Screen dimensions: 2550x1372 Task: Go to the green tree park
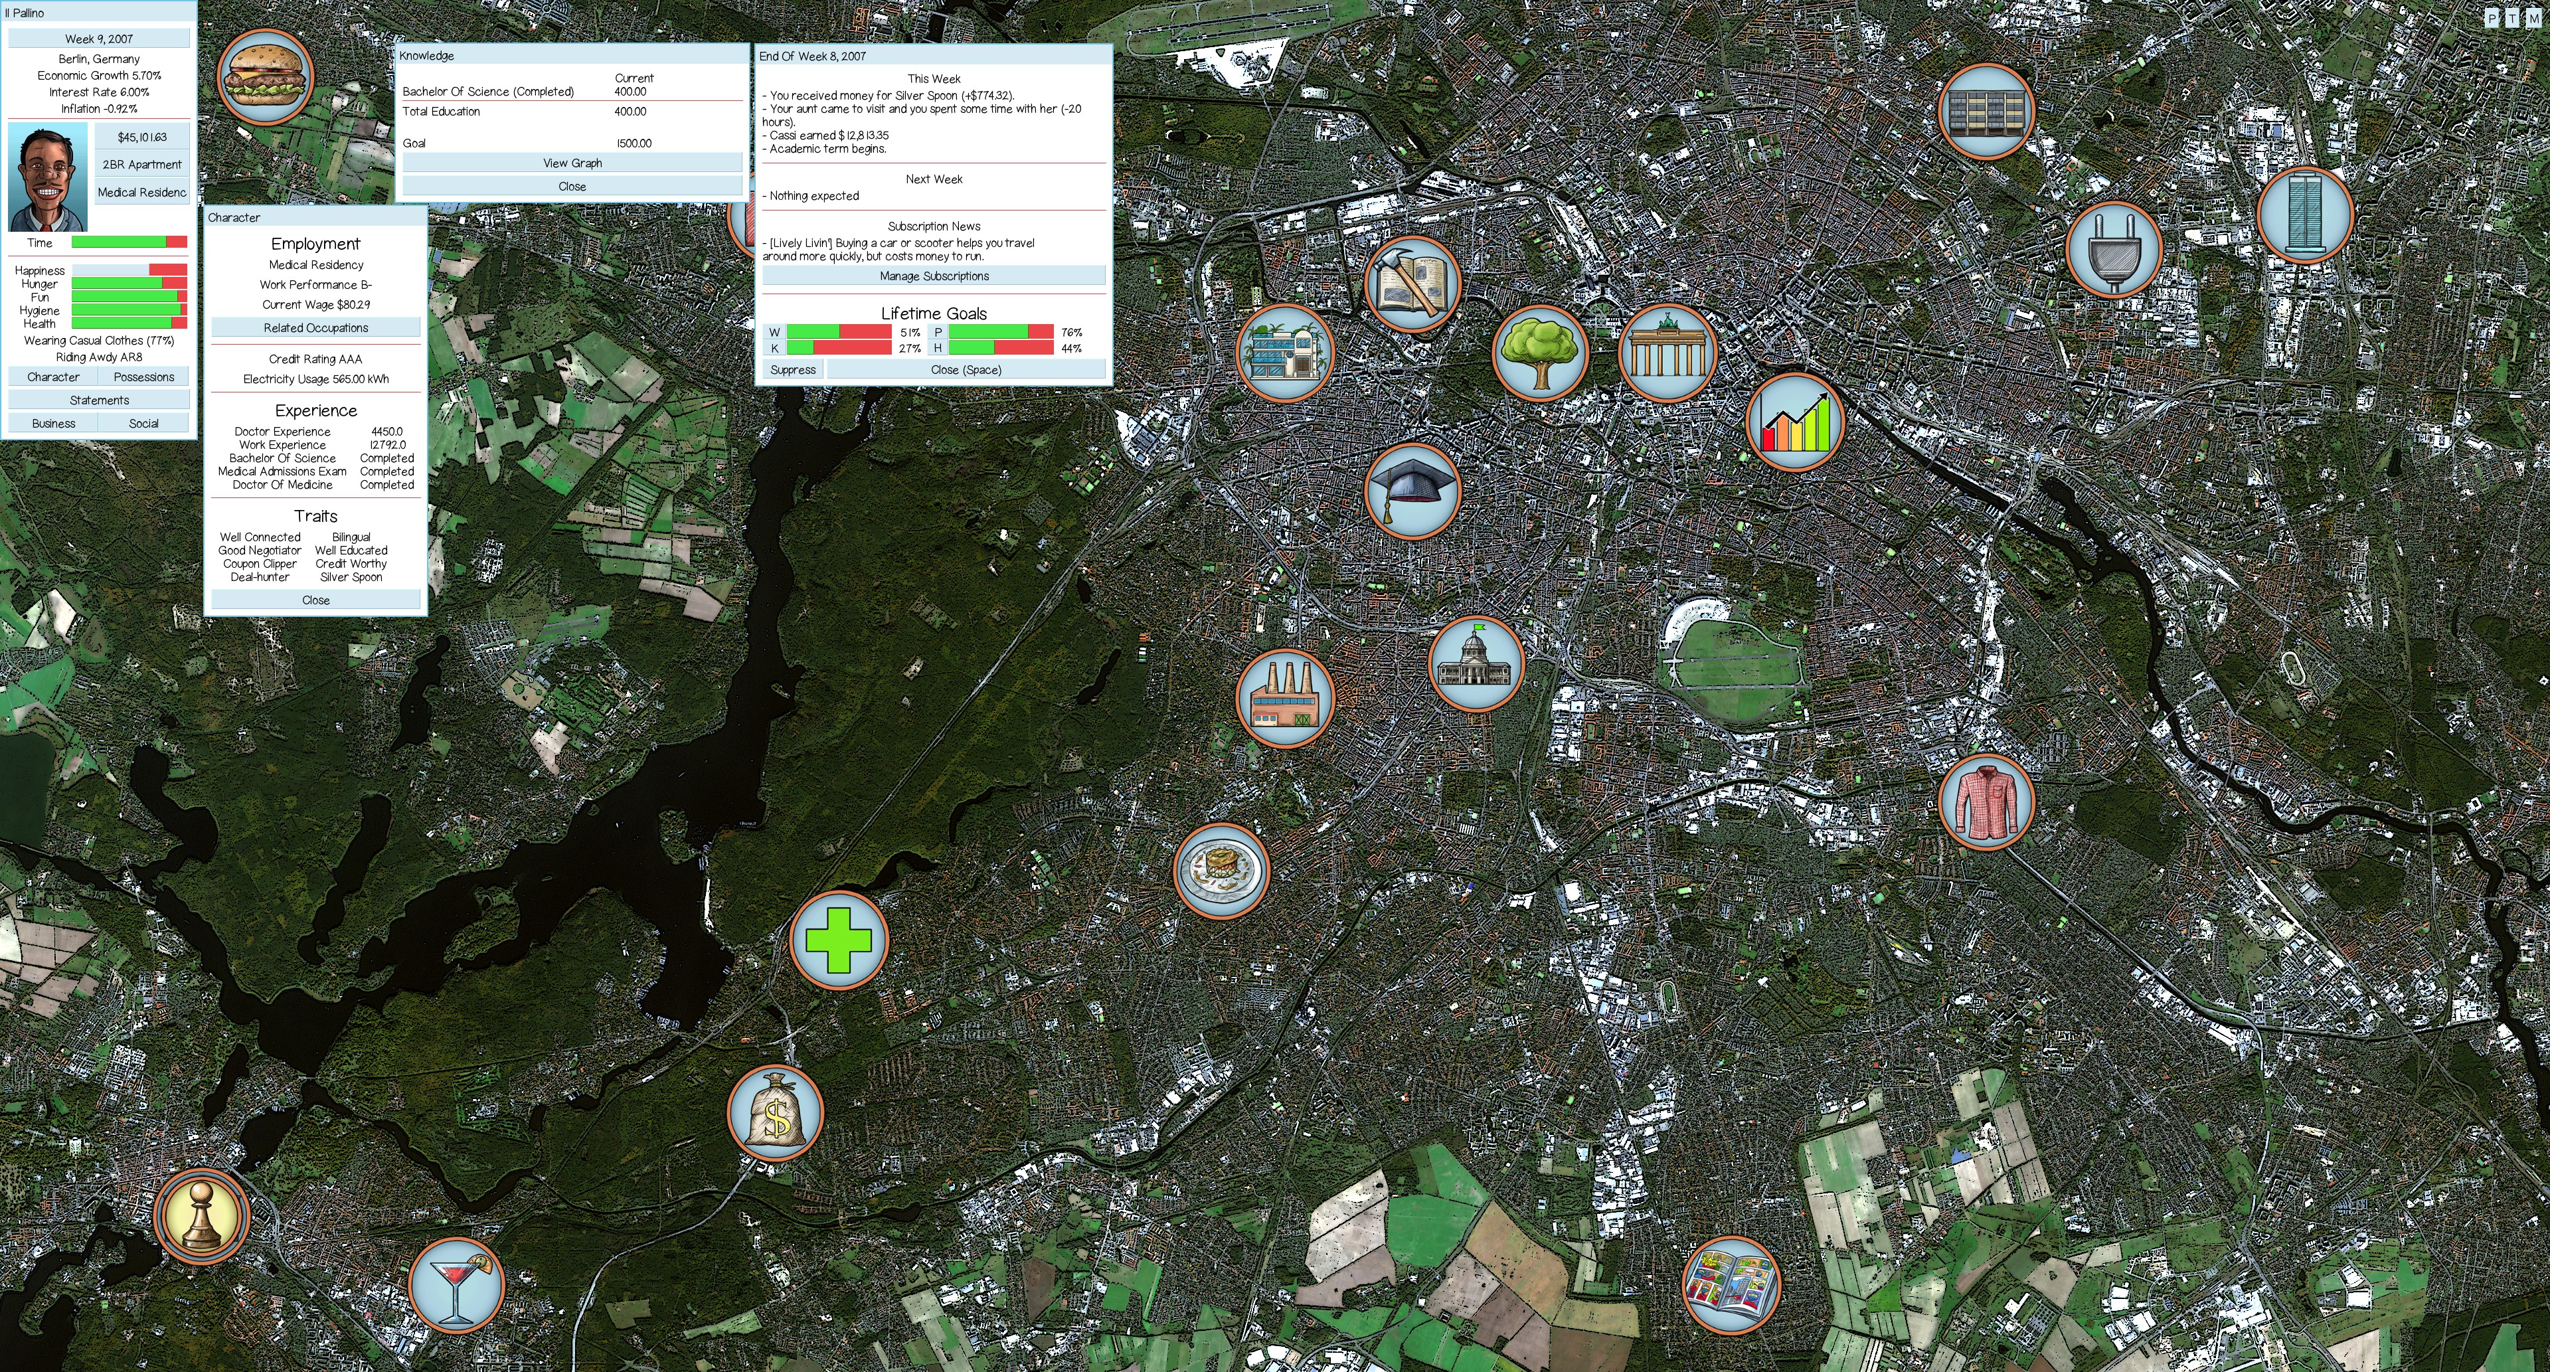coord(1541,353)
